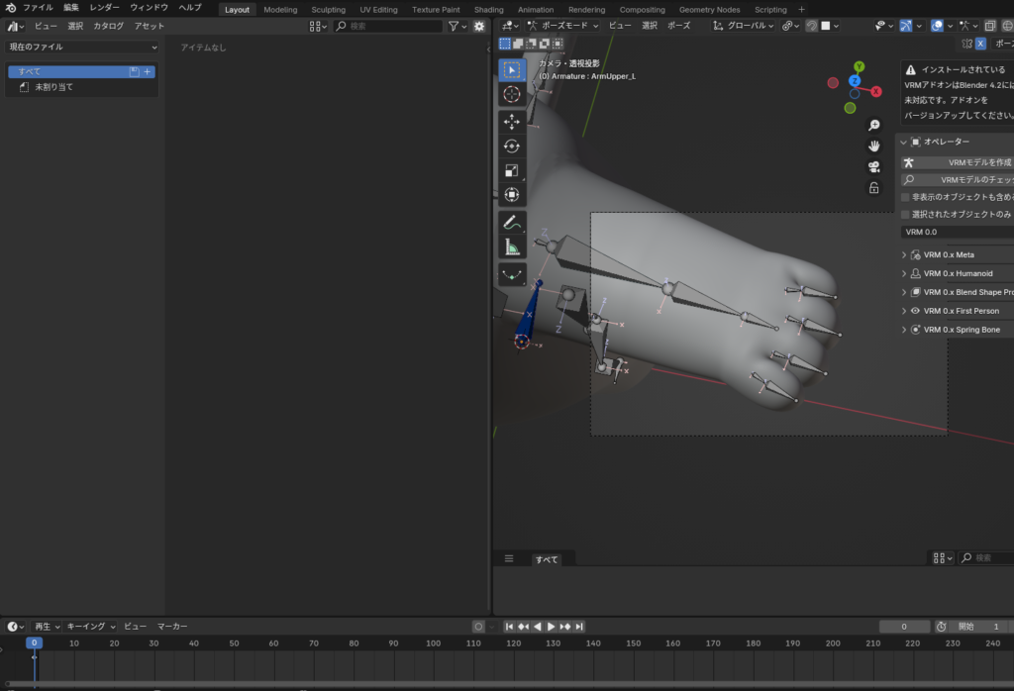Image resolution: width=1014 pixels, height=691 pixels.
Task: Choose the Measure ruler tool
Action: 512,247
